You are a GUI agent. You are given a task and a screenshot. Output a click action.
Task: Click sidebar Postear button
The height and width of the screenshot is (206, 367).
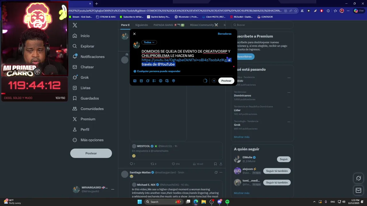point(91,153)
